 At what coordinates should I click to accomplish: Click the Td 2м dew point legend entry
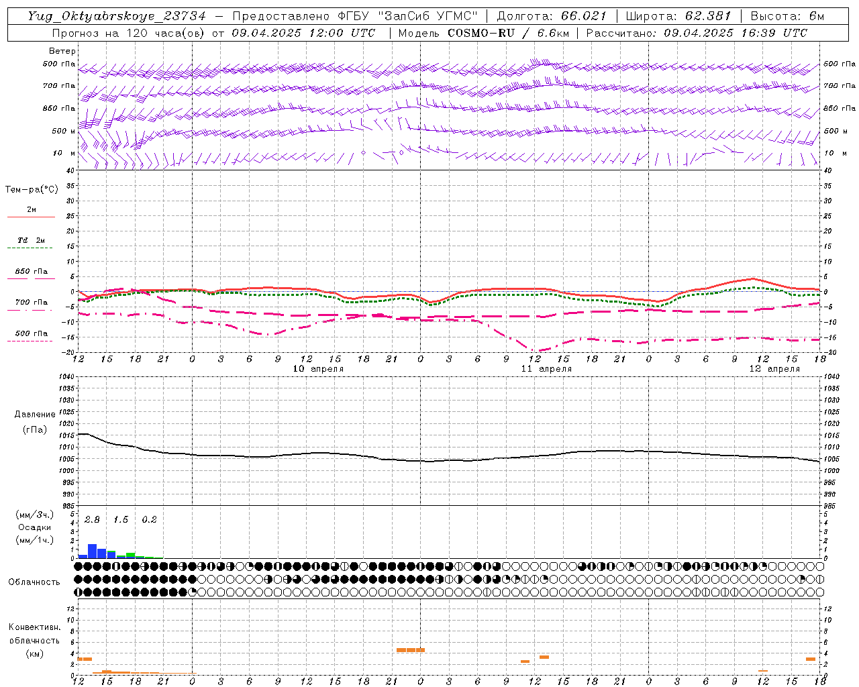click(x=32, y=240)
